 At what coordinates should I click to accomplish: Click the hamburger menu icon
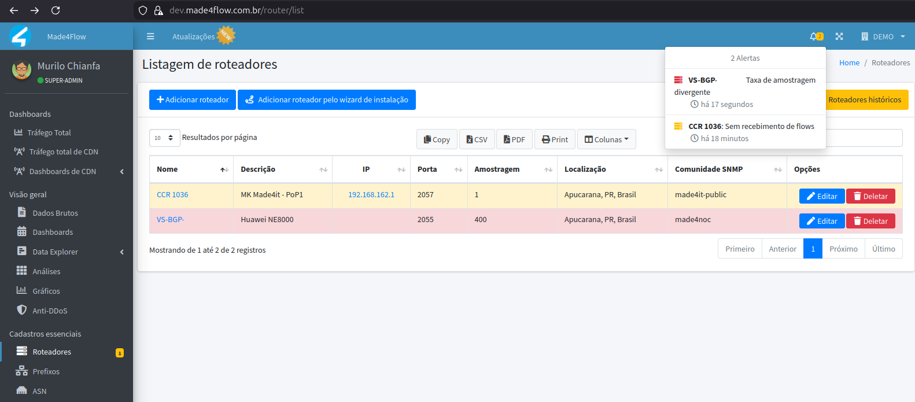pos(150,36)
